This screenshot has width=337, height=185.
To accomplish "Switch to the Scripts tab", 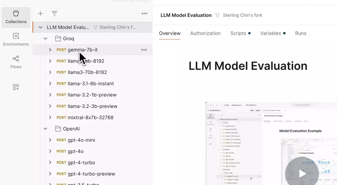I will 240,33.
